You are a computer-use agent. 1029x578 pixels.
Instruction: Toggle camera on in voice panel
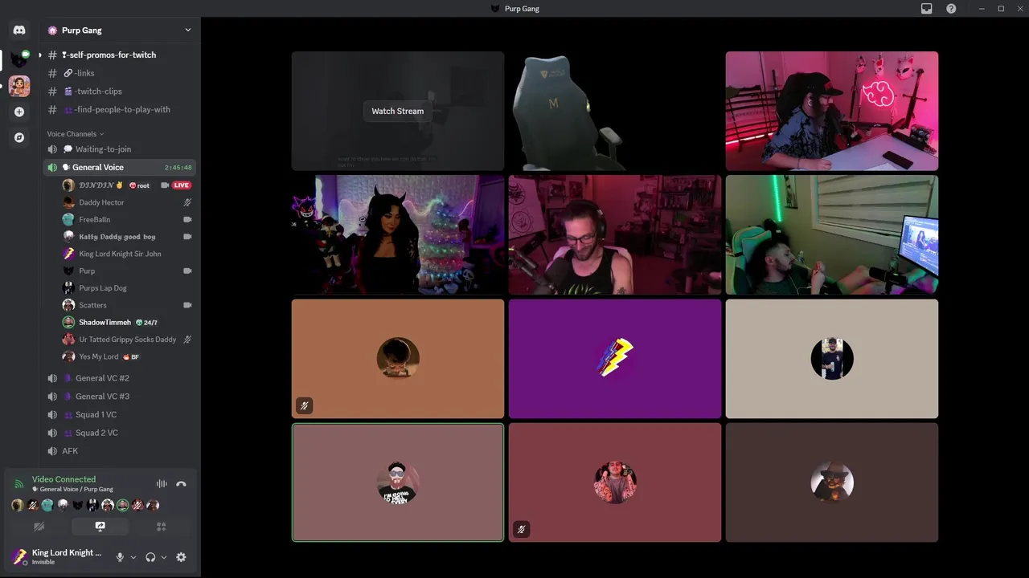coord(39,527)
